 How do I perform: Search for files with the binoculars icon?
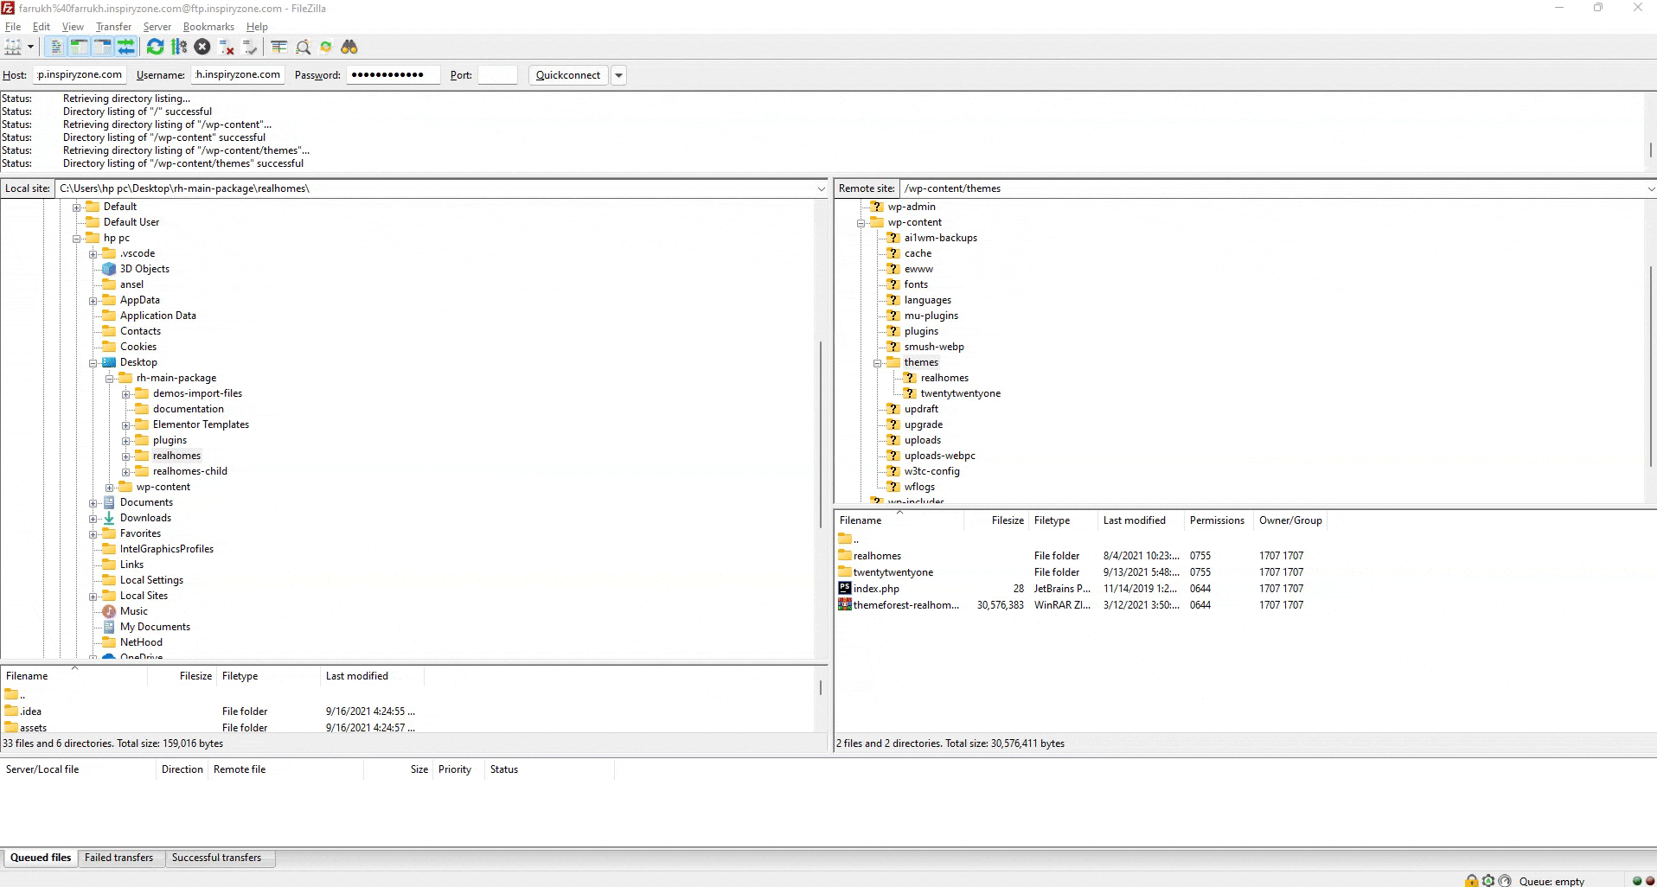[x=349, y=47]
